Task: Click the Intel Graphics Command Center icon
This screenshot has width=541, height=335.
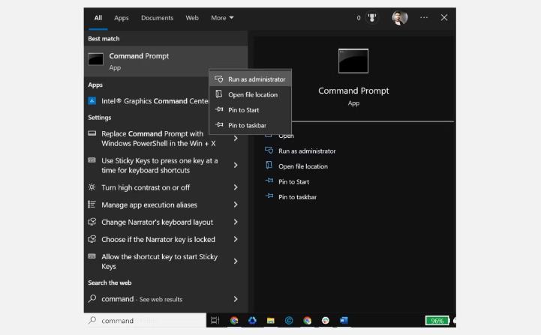Action: [92, 101]
